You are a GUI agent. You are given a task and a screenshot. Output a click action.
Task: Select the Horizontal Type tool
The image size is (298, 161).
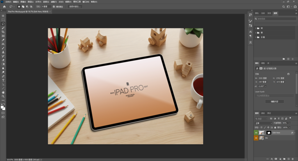click(x=3, y=80)
